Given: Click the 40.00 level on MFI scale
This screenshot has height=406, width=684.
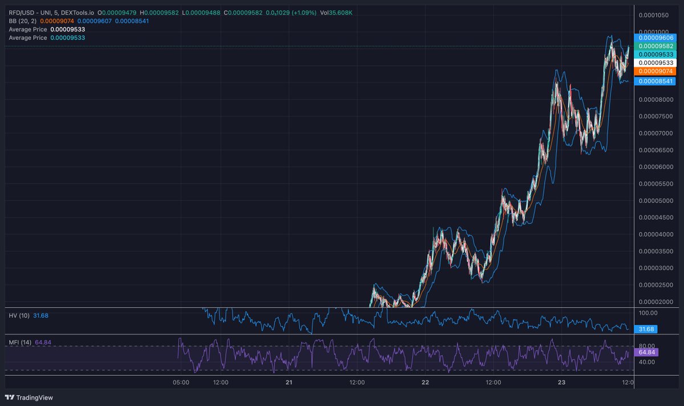Looking at the screenshot, I should [648, 362].
